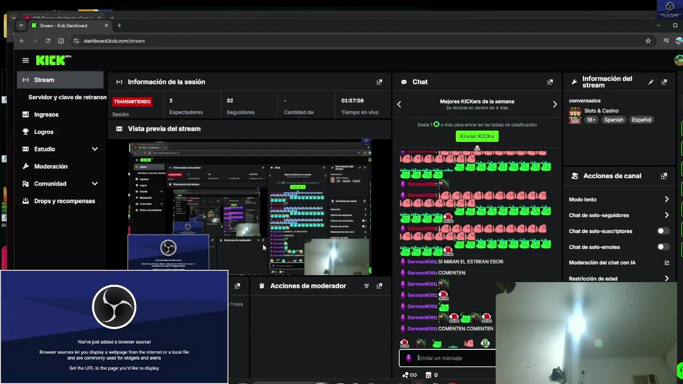Reload the Kick Dashboard page
The image size is (683, 384).
coord(48,41)
